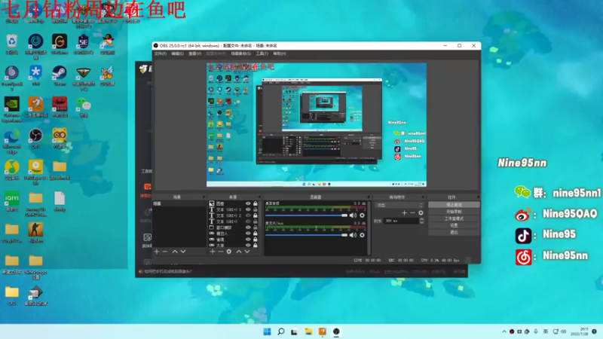Open transition properties via the Scene Transitions gear
This screenshot has height=339, width=603.
(421, 212)
